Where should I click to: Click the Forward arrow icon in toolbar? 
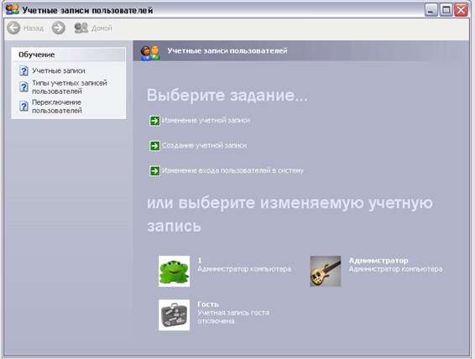click(x=59, y=28)
